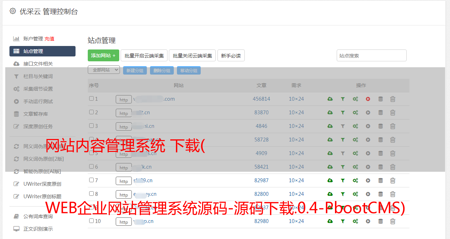The width and height of the screenshot is (450, 239).
Task: Click the http button in row 7
Action: pos(124,181)
